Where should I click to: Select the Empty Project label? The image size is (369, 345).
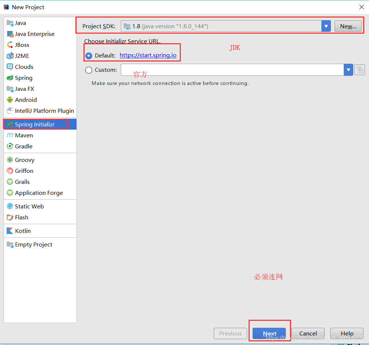pyautogui.click(x=34, y=245)
